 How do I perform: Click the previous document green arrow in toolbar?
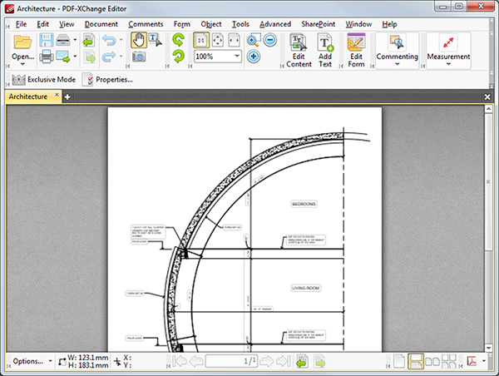[x=90, y=40]
